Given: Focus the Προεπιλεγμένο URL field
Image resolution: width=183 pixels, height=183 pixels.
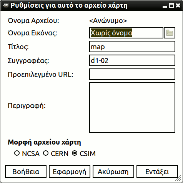Looking at the screenshot, I should [x=132, y=74].
